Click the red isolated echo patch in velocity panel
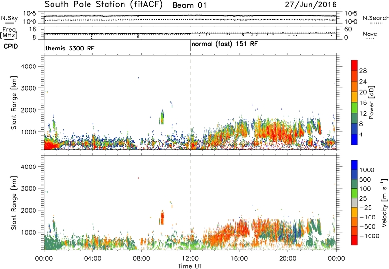 point(162,218)
